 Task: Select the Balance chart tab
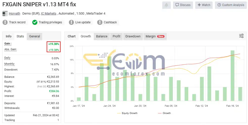pos(102,36)
